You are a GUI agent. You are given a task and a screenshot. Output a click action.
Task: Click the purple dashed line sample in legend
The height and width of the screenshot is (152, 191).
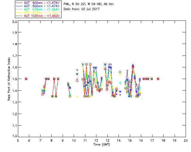pos(19,3)
